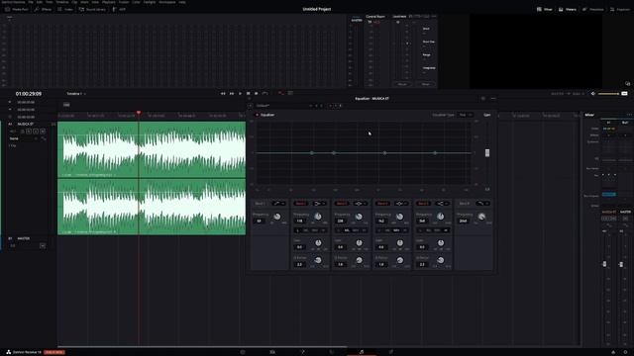This screenshot has width=634, height=356.
Task: Open the Fairlight menu
Action: click(150, 2)
